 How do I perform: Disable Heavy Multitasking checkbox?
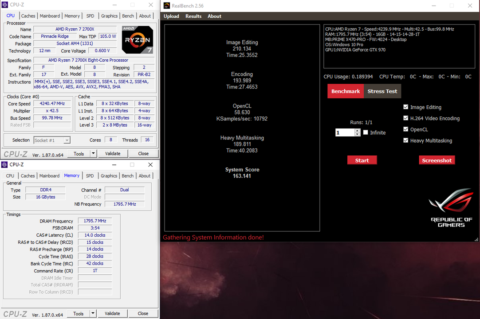point(406,140)
